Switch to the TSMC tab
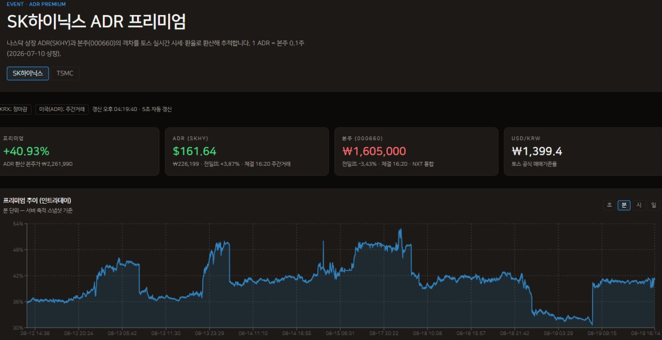The image size is (662, 340). 65,73
